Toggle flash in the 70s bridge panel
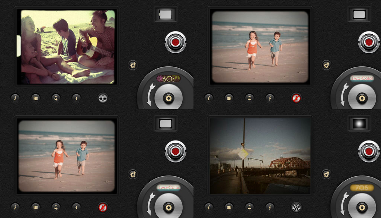This screenshot has height=218, width=381. coord(270,207)
